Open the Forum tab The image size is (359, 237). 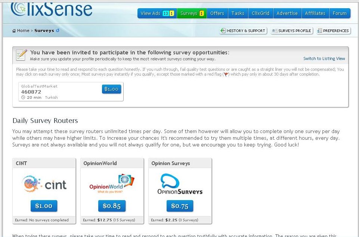point(340,13)
